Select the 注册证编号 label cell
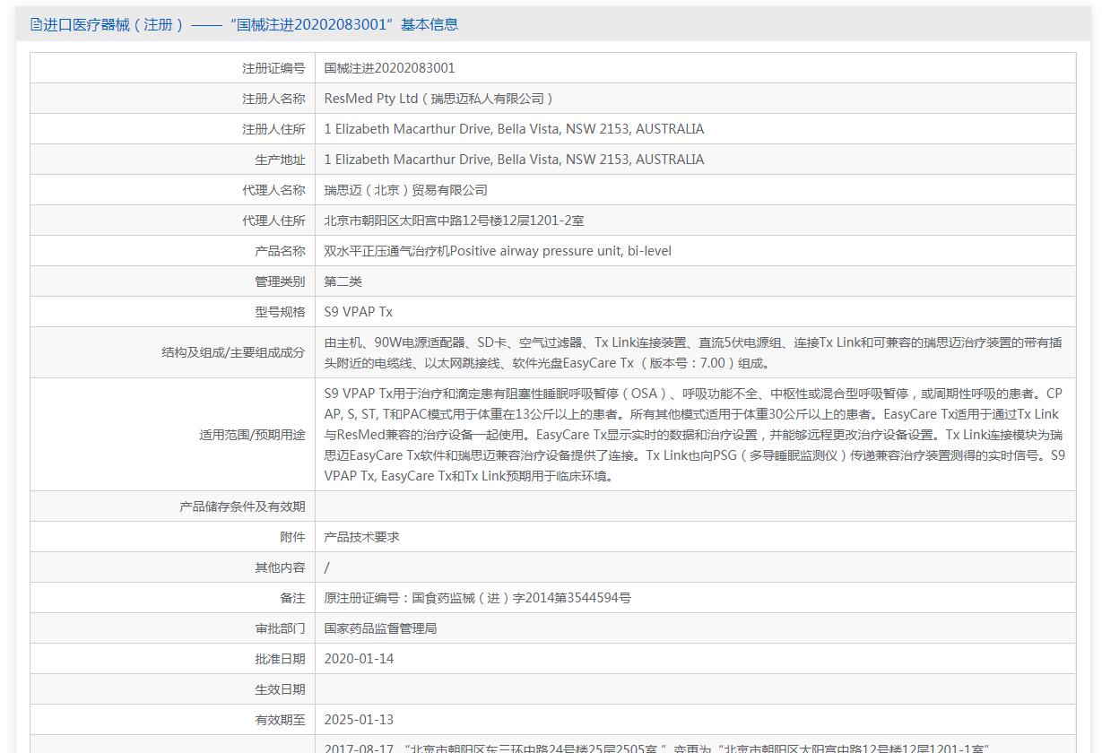Image resolution: width=1102 pixels, height=753 pixels. 273,68
